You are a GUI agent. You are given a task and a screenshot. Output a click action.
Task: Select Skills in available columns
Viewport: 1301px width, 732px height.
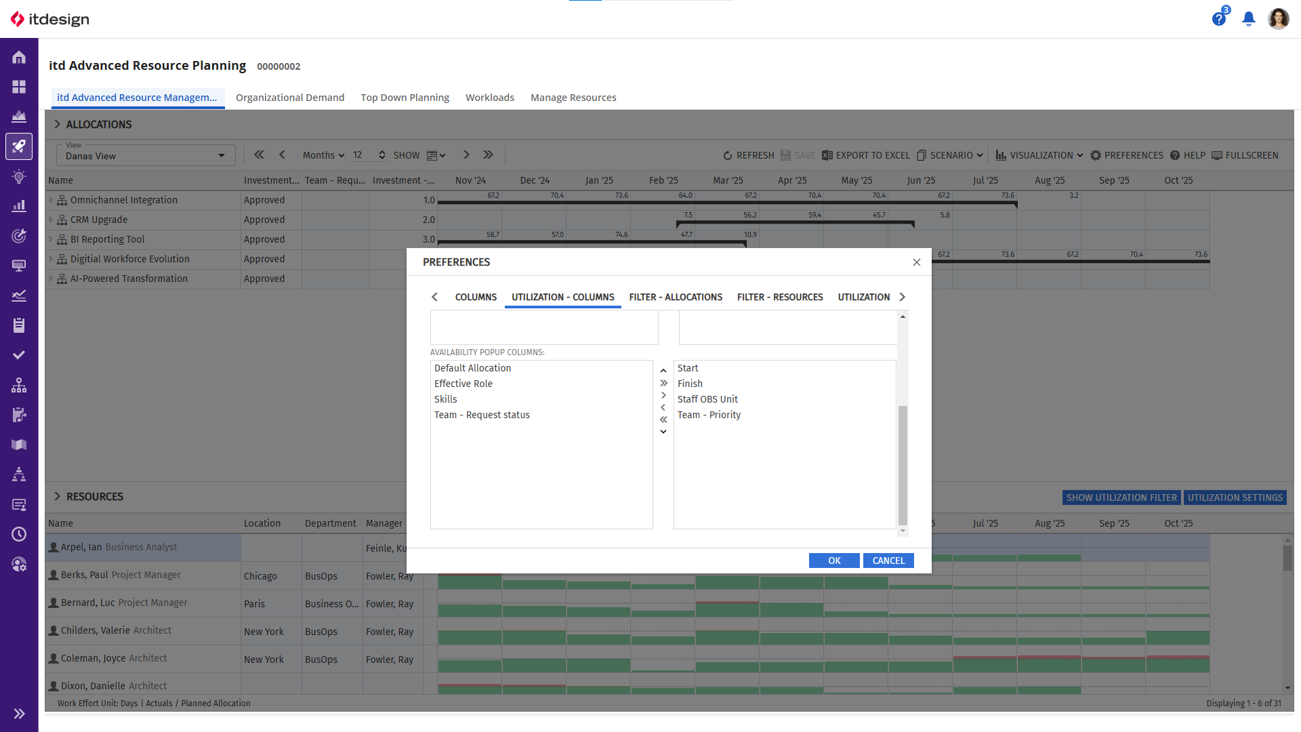(541, 399)
